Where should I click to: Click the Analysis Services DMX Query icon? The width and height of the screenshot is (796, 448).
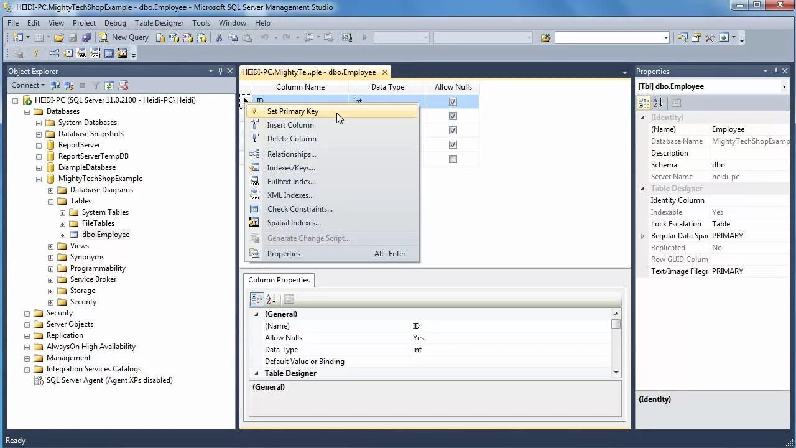pyautogui.click(x=188, y=37)
